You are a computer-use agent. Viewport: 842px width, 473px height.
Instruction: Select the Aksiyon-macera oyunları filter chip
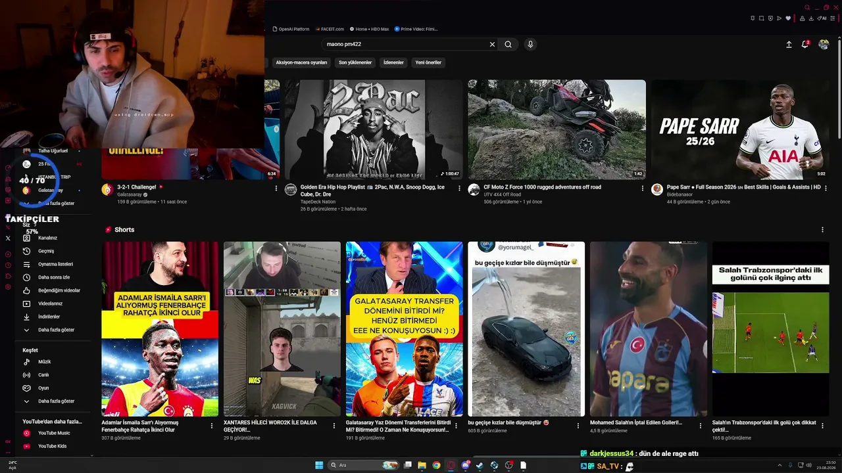[301, 62]
